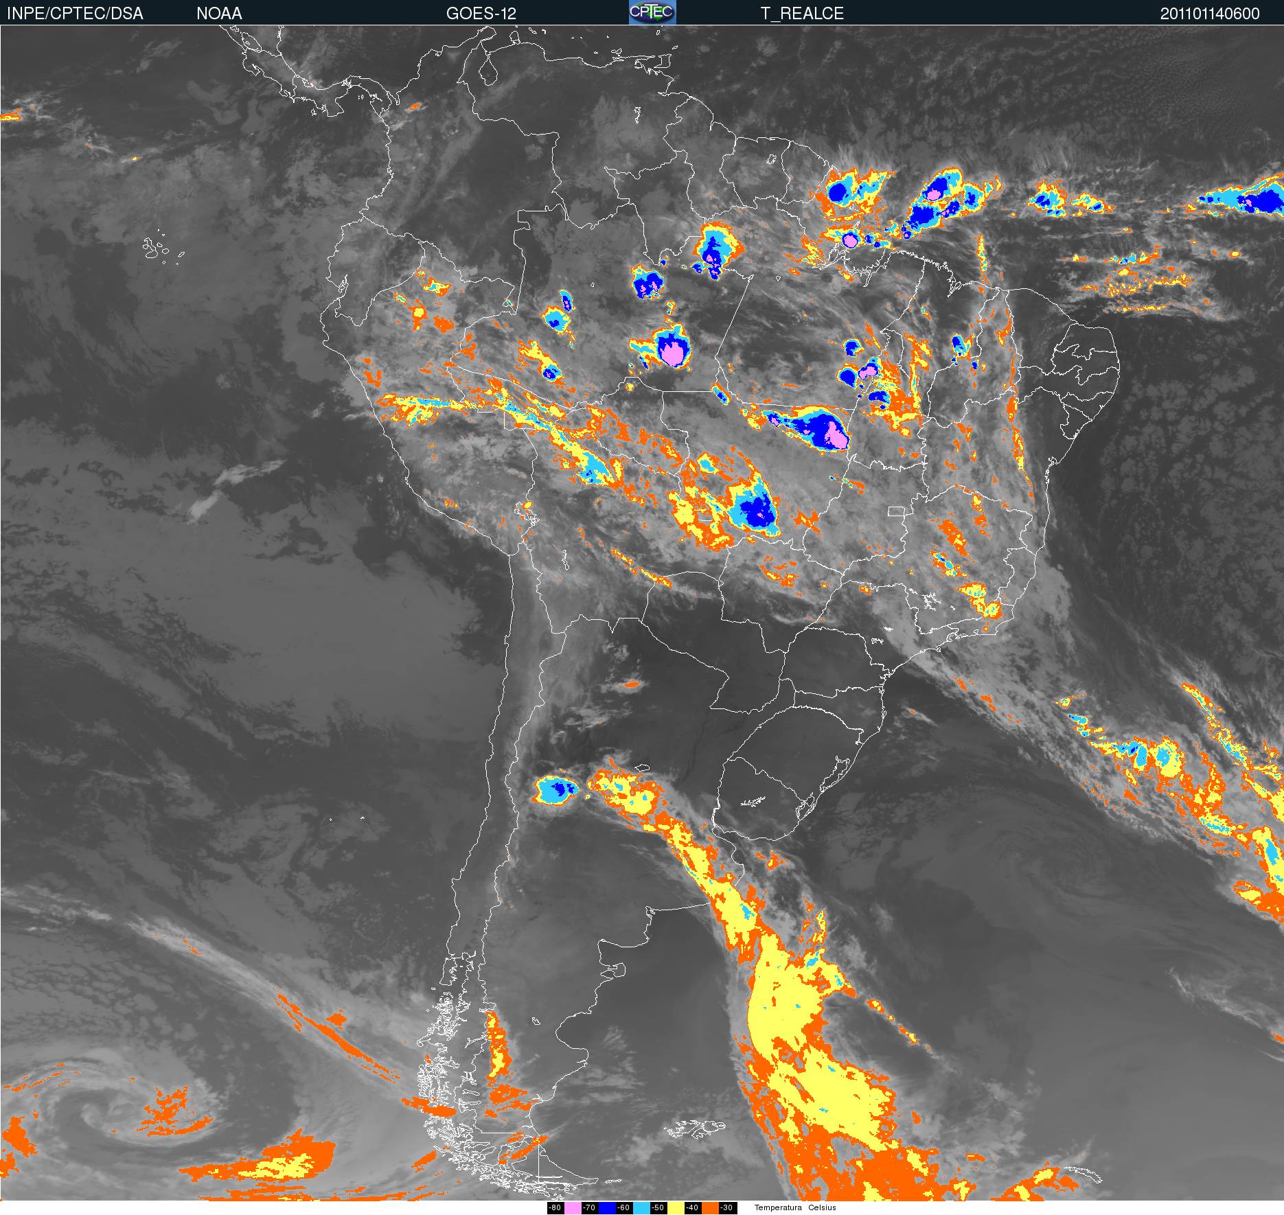Click the -80 legend label

[x=555, y=1208]
